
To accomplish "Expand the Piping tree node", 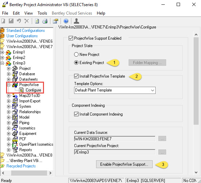I will [8, 123].
